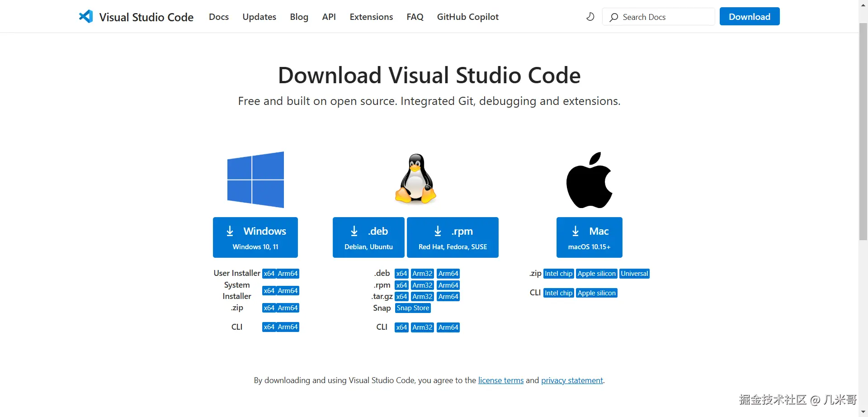The width and height of the screenshot is (868, 417).
Task: Select Arm64 for Windows System Installer
Action: 288,291
